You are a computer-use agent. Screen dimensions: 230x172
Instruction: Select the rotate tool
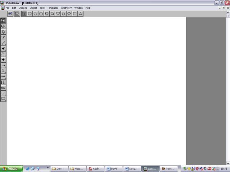point(3,26)
